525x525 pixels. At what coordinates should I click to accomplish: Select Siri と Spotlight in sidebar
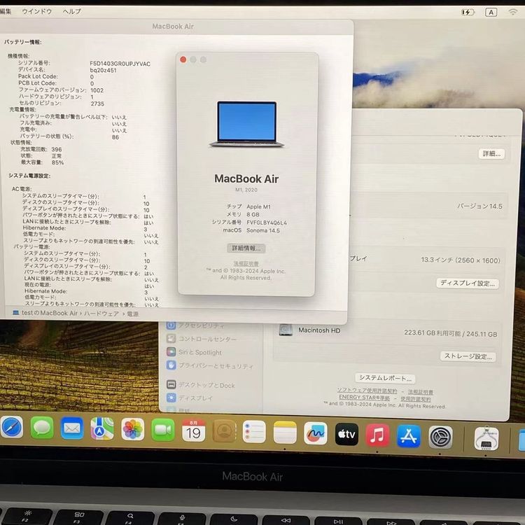pos(194,352)
